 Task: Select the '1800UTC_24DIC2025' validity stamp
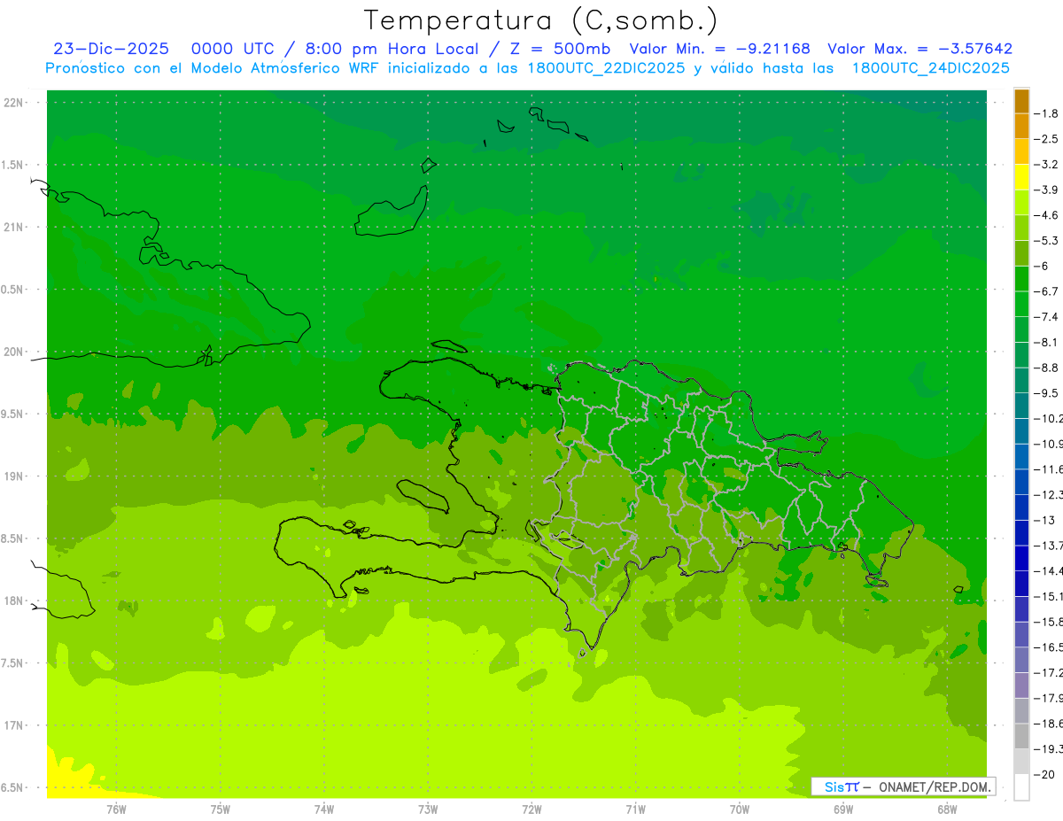click(930, 68)
